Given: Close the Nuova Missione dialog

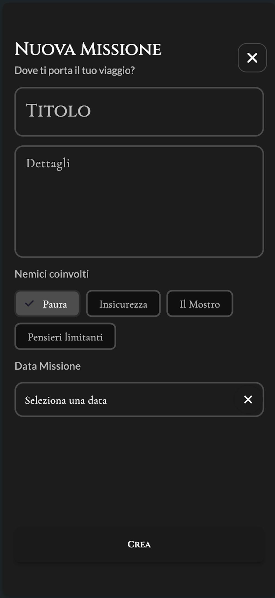Looking at the screenshot, I should pyautogui.click(x=252, y=58).
